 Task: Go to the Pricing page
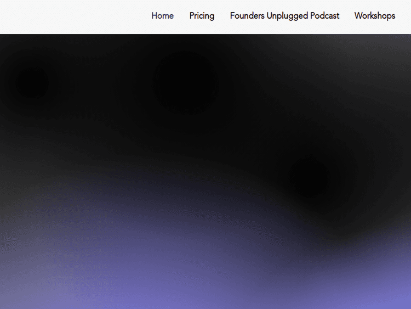point(202,16)
